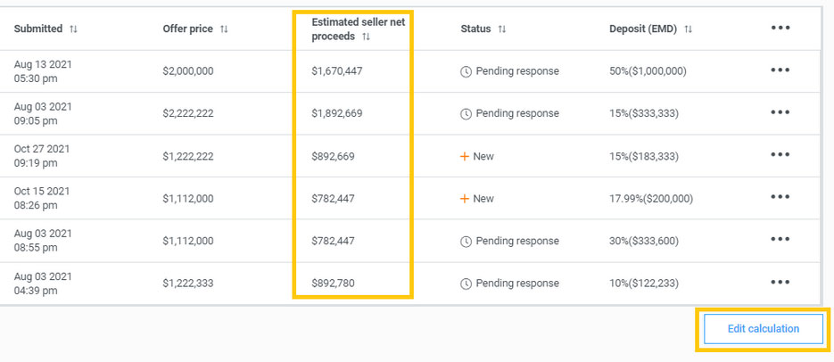Select the Aug 13 2021 offer row
The height and width of the screenshot is (362, 834).
click(x=42, y=71)
